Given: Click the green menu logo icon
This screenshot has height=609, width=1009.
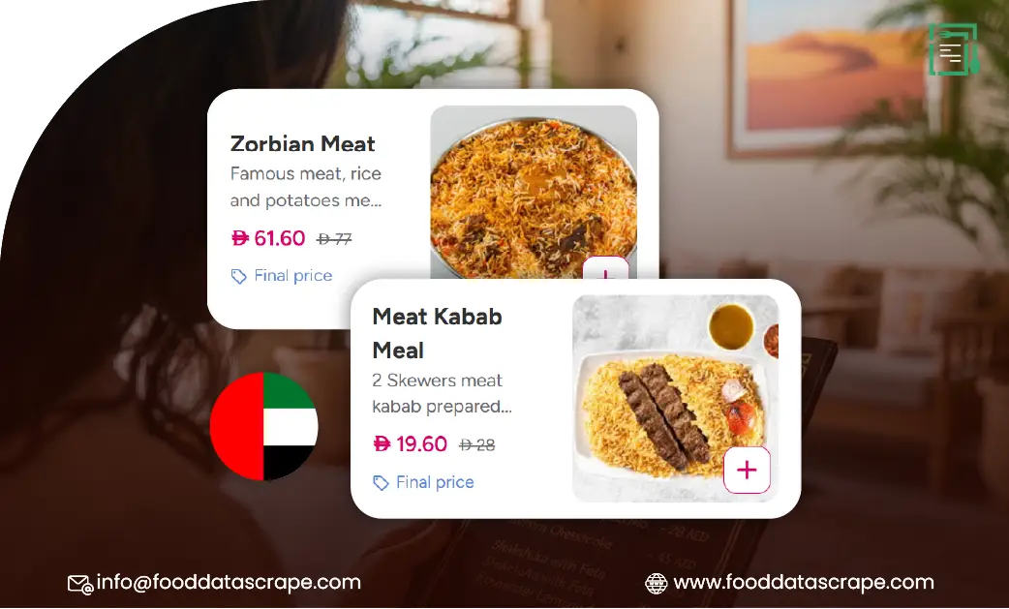Looking at the screenshot, I should (953, 49).
